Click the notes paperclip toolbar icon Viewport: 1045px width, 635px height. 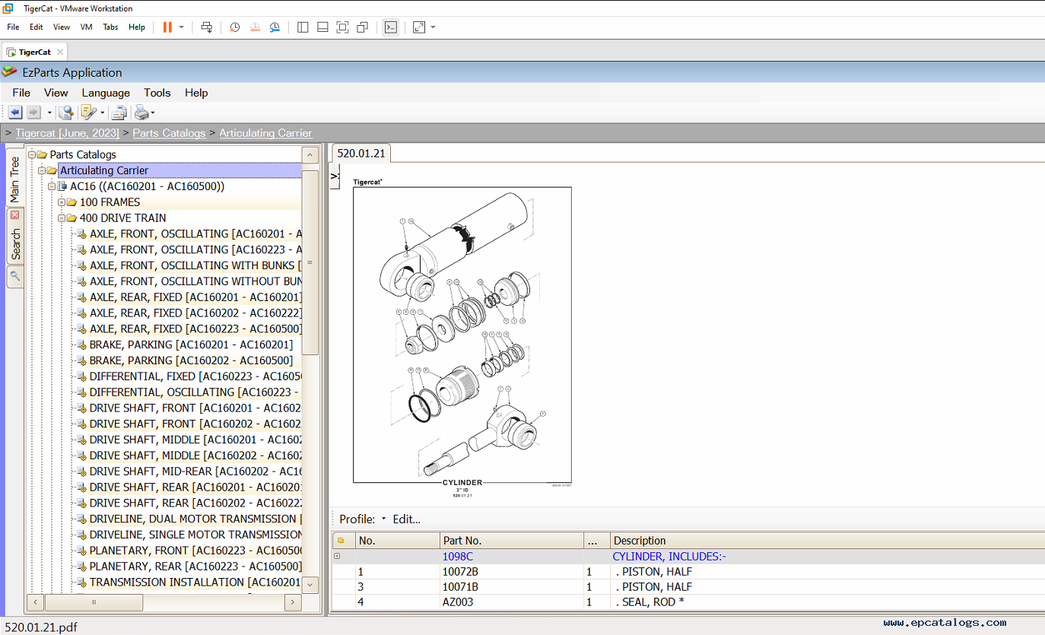coord(88,113)
